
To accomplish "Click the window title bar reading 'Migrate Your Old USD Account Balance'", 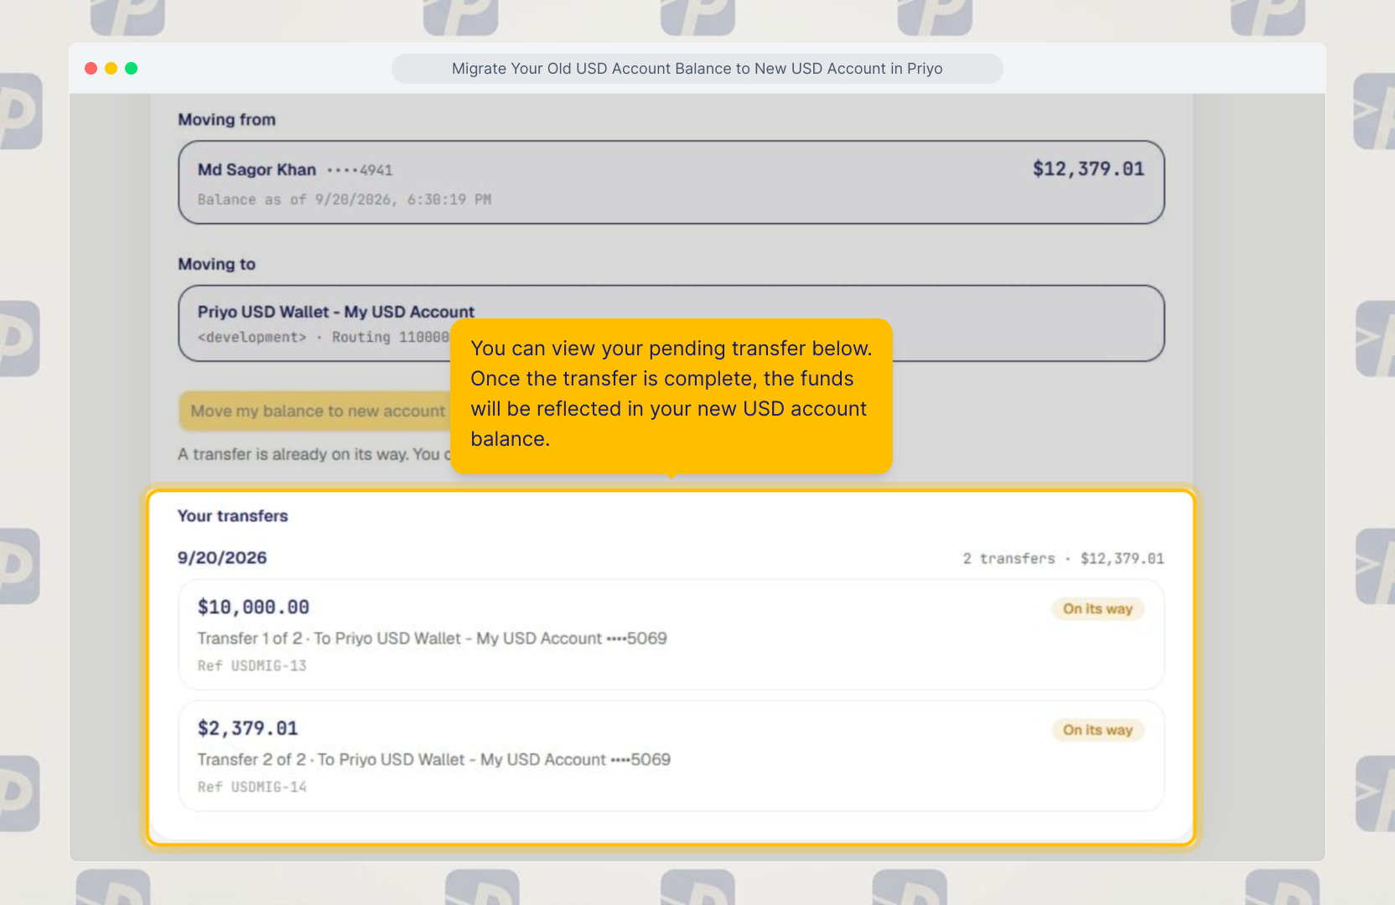I will [697, 69].
